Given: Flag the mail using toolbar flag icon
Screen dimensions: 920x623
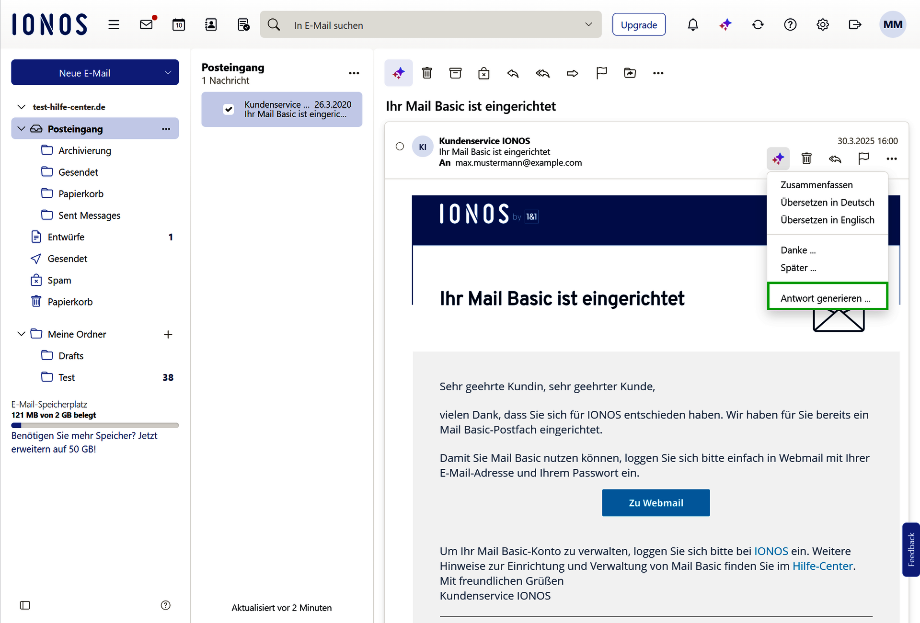Looking at the screenshot, I should point(601,73).
